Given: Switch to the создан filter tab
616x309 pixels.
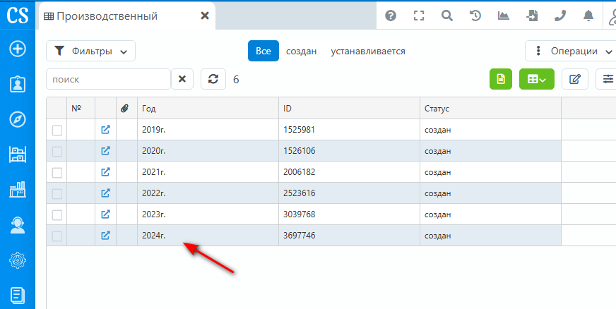Looking at the screenshot, I should [x=301, y=51].
